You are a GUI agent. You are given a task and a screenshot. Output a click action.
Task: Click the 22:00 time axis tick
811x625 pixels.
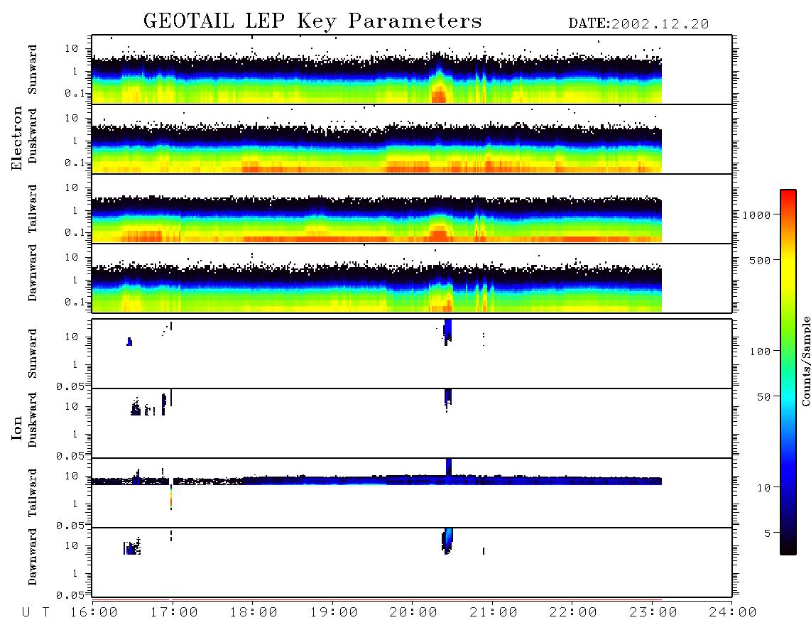[573, 612]
